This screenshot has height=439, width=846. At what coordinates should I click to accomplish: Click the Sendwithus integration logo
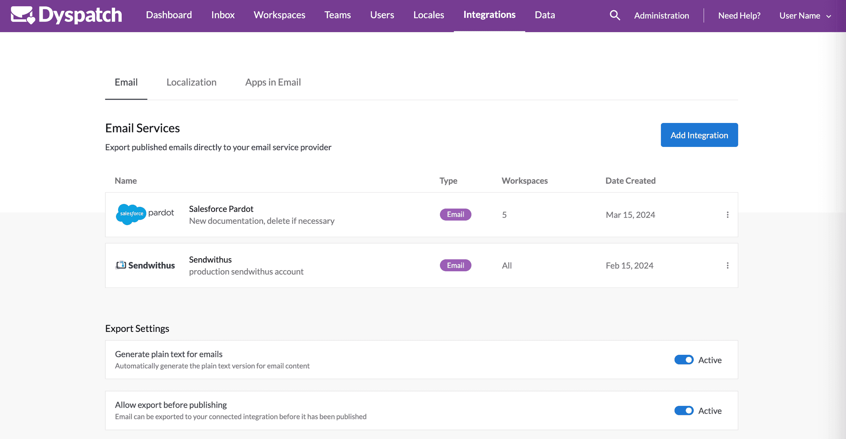click(x=145, y=265)
